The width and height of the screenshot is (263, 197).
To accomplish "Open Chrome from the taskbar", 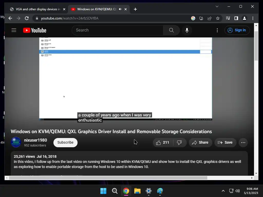I will coord(126,191).
